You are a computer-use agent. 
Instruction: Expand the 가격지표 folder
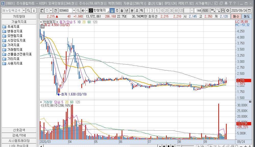[11, 45]
